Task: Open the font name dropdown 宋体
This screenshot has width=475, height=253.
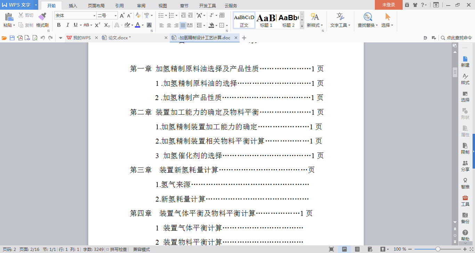Action: [x=94, y=16]
